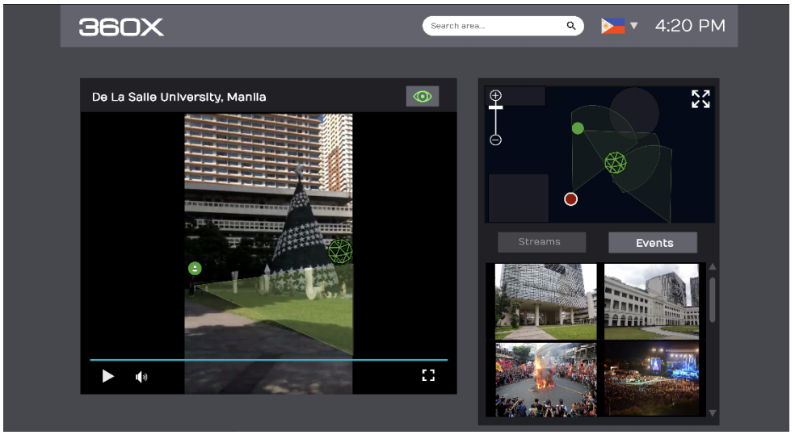Play the video

click(107, 376)
